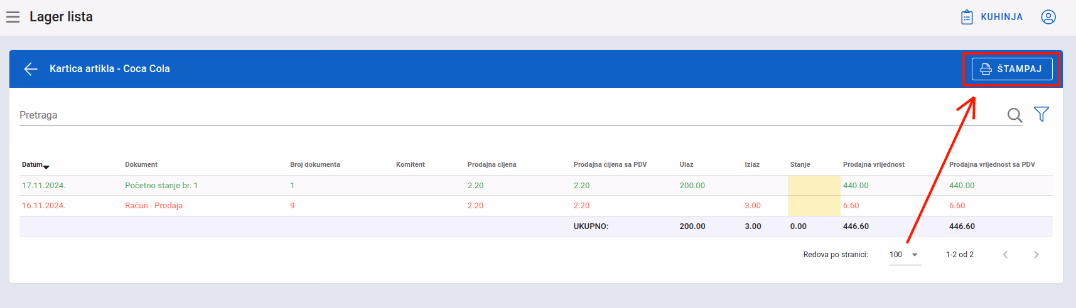The width and height of the screenshot is (1076, 308).
Task: Go to previous page arrow
Action: [x=1005, y=255]
